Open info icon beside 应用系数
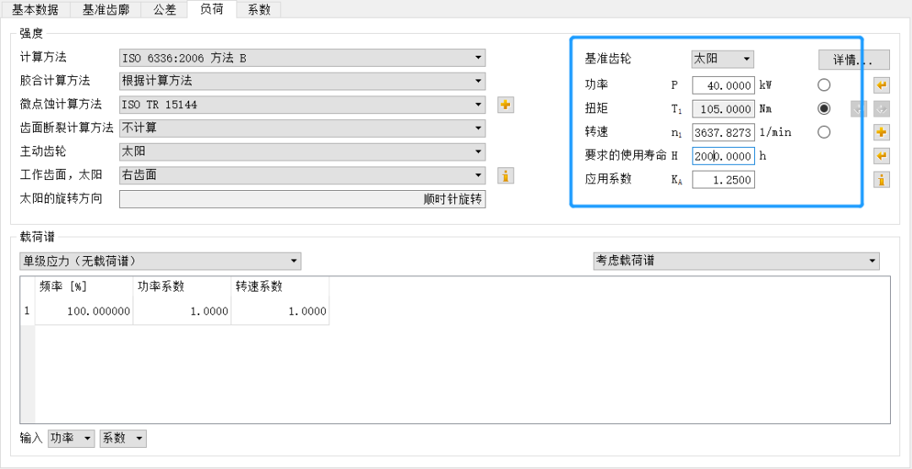The width and height of the screenshot is (912, 469). point(882,180)
